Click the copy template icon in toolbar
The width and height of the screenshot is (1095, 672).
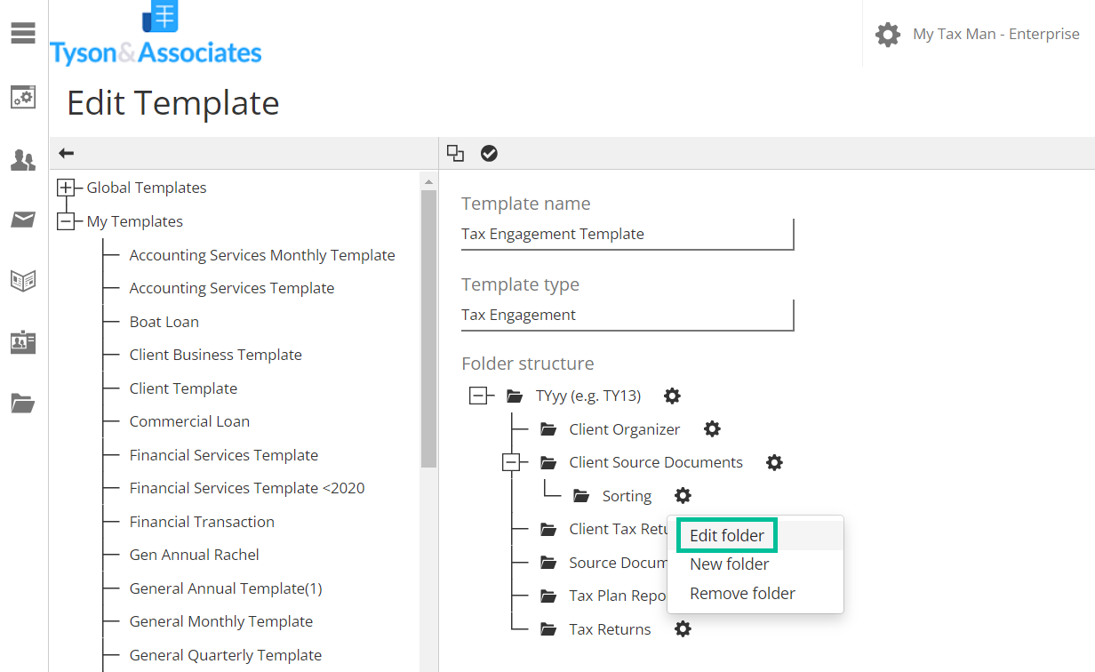(455, 153)
